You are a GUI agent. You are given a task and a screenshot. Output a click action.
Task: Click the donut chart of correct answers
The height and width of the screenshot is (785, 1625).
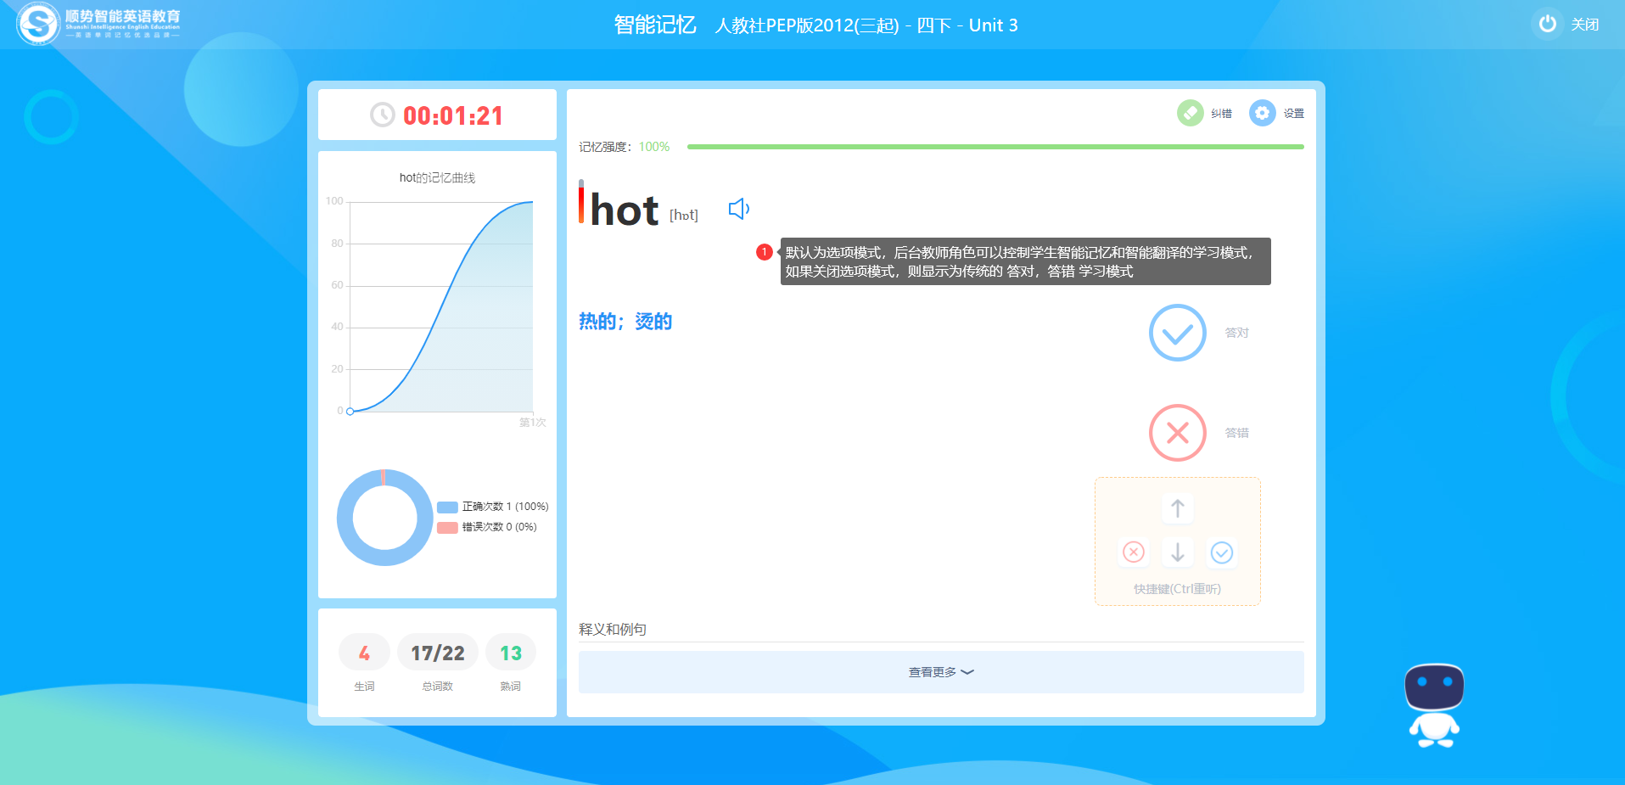click(384, 518)
